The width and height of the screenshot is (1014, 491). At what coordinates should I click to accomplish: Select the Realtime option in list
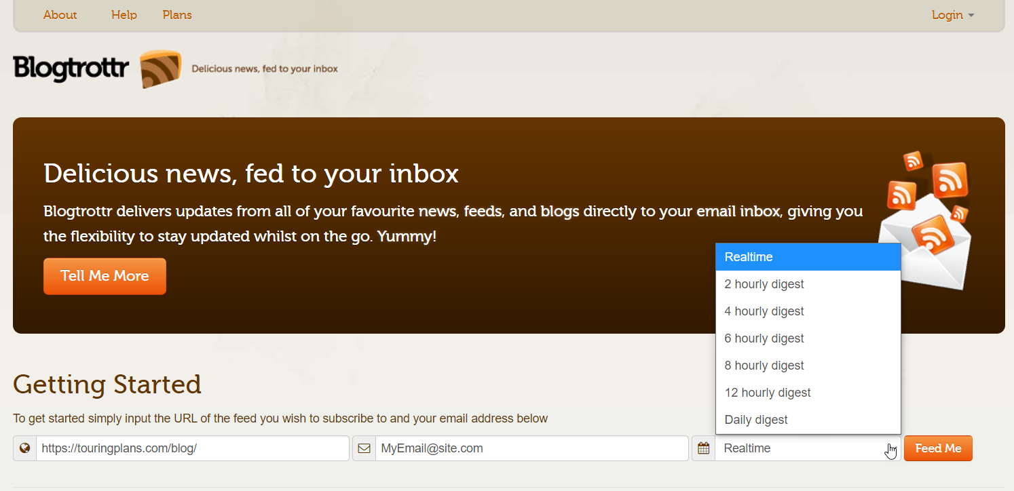pos(808,257)
